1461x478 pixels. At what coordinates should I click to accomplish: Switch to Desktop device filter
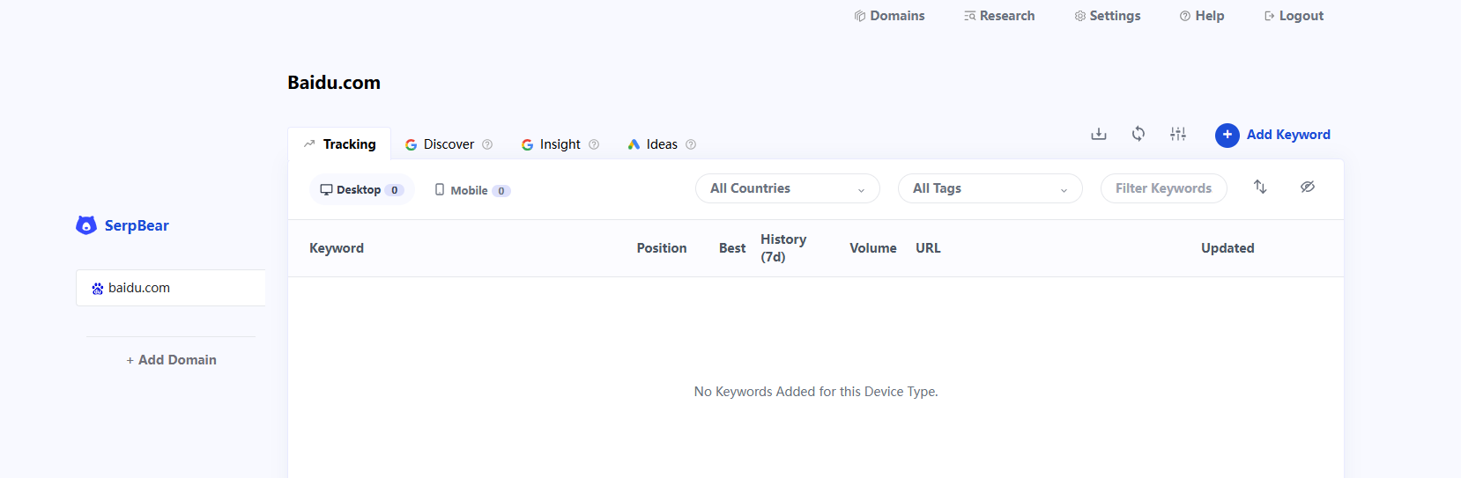coord(362,190)
